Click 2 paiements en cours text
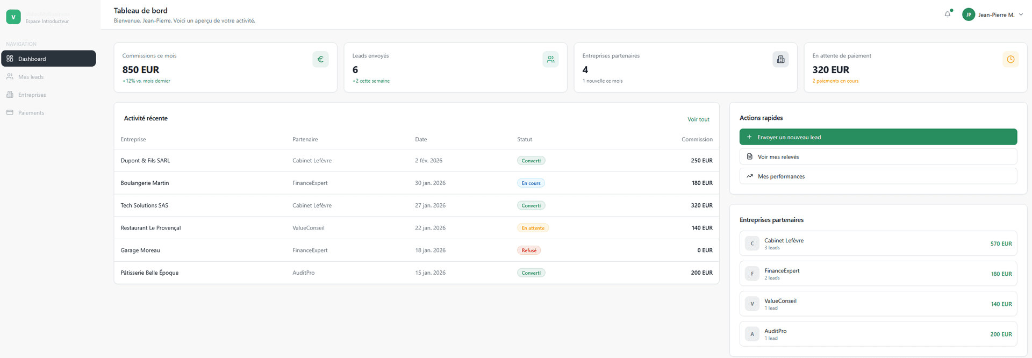 pos(835,81)
